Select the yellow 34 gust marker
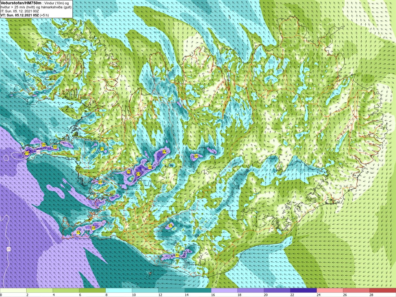 [x=150, y=167]
